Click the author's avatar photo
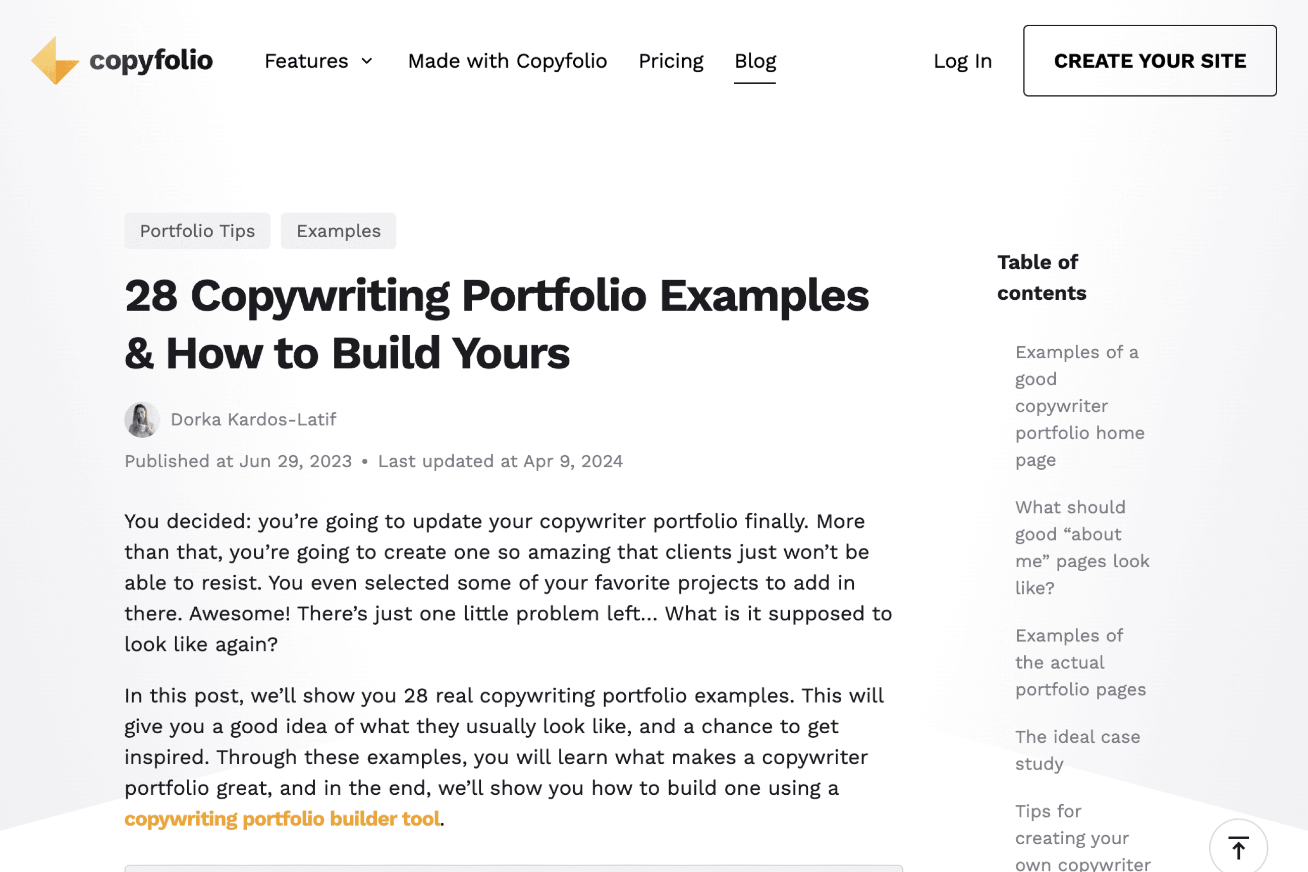 click(142, 420)
